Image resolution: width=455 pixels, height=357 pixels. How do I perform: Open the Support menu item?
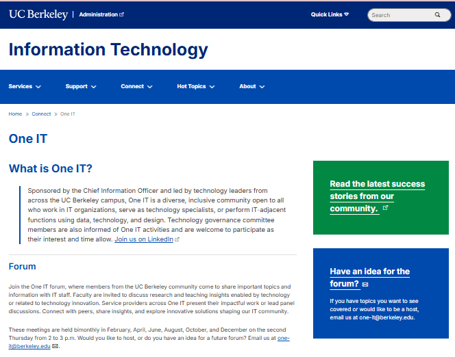76,86
